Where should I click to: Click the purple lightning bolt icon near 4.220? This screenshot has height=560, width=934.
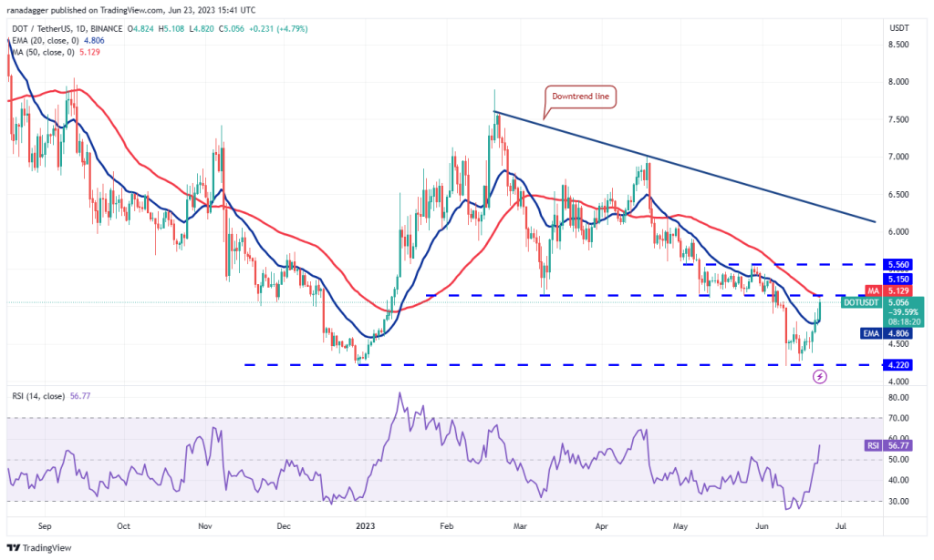coord(820,376)
